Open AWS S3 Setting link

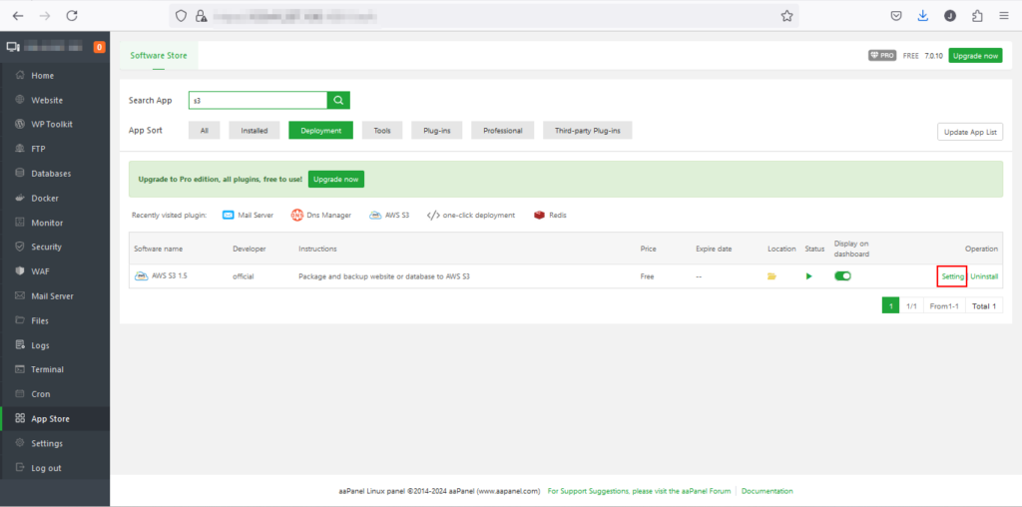pyautogui.click(x=952, y=276)
